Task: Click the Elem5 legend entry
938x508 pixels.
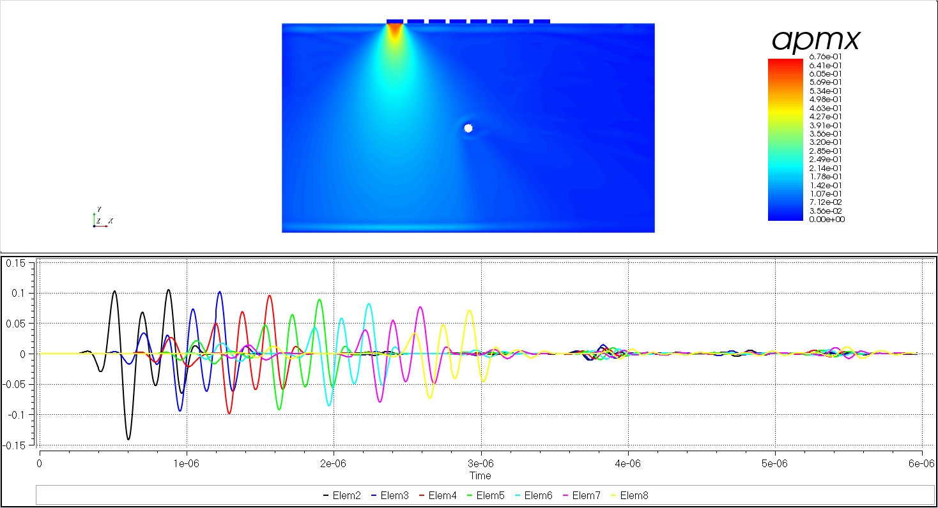Action: click(x=487, y=495)
